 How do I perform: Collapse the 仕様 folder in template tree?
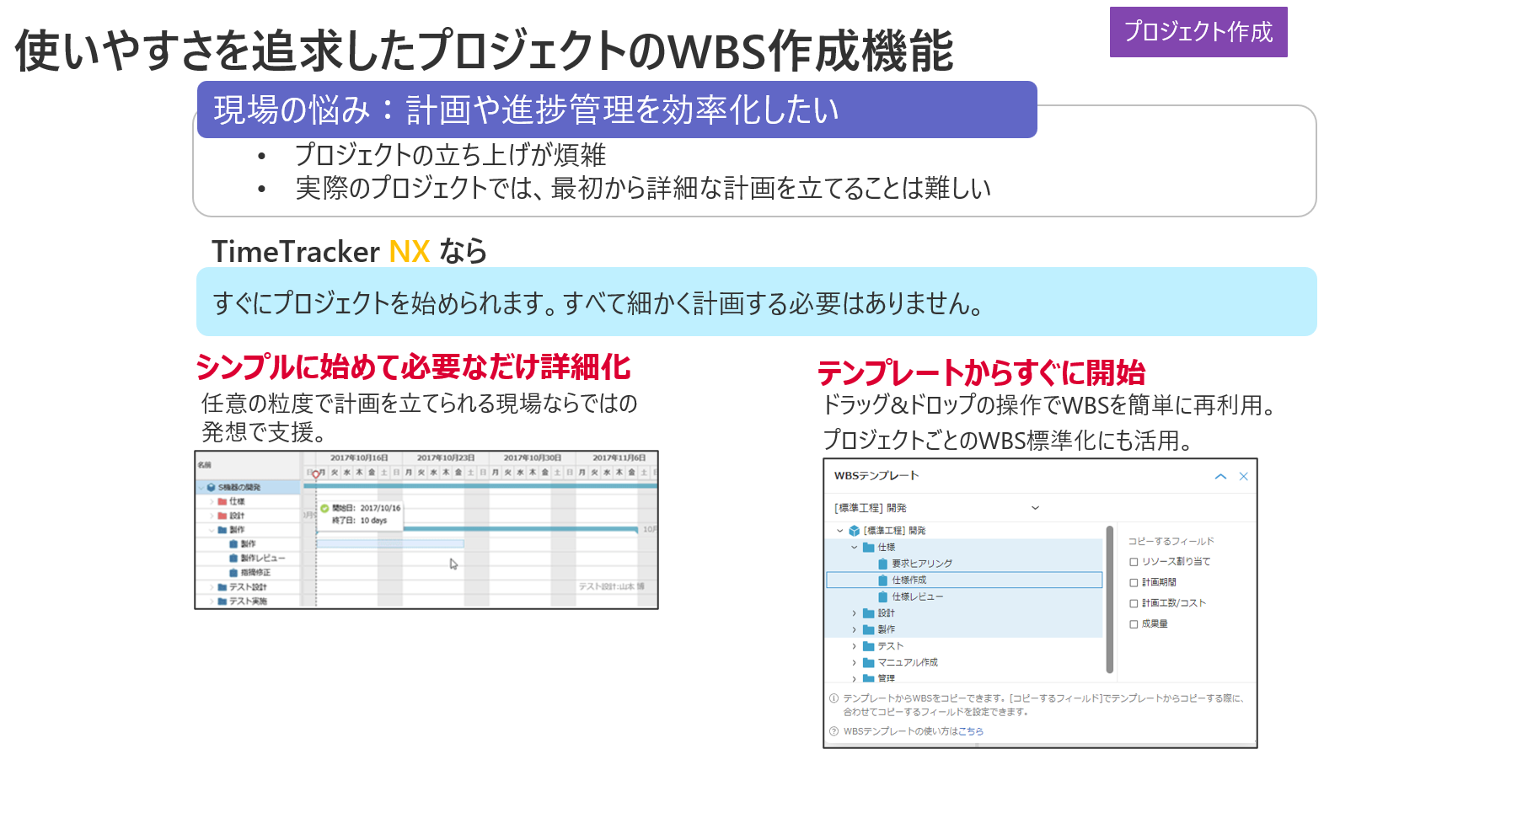[854, 548]
